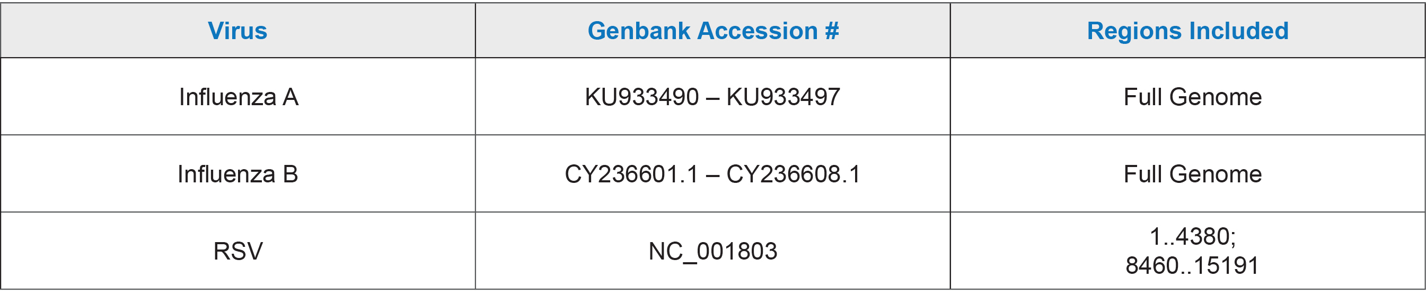
Task: Click accession NC_001803
Action: tap(713, 252)
